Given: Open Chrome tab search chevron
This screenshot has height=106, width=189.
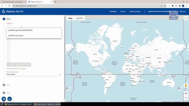Looking at the screenshot, I should click(x=176, y=2).
